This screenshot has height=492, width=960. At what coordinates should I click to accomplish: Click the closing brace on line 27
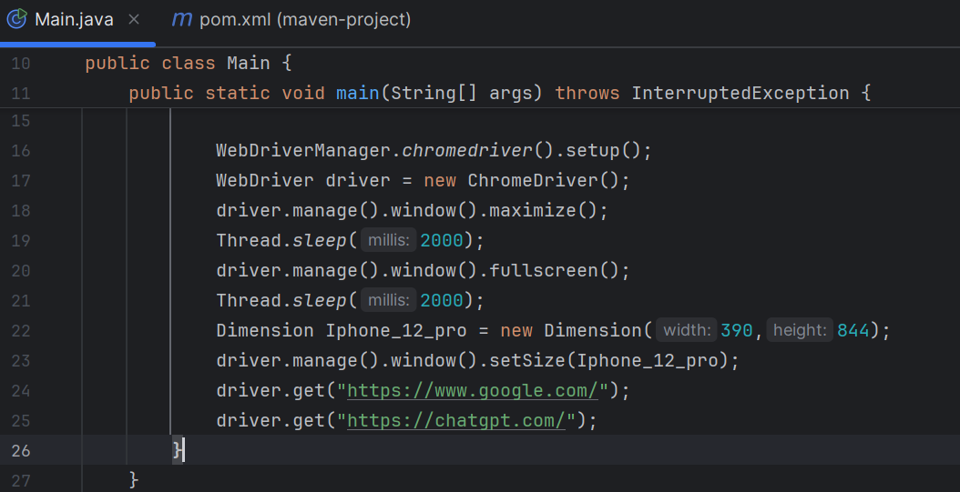coord(134,480)
